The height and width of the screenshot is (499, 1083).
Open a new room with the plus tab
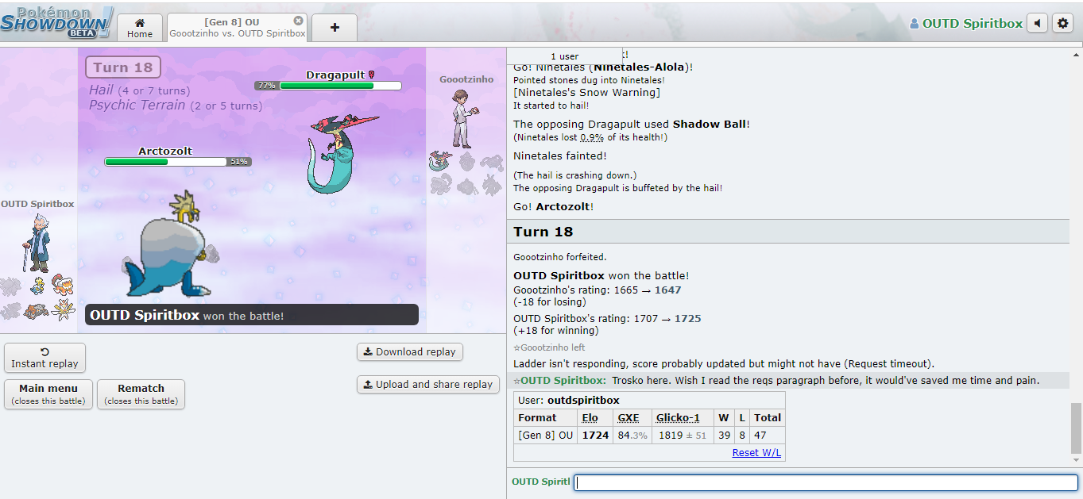335,28
